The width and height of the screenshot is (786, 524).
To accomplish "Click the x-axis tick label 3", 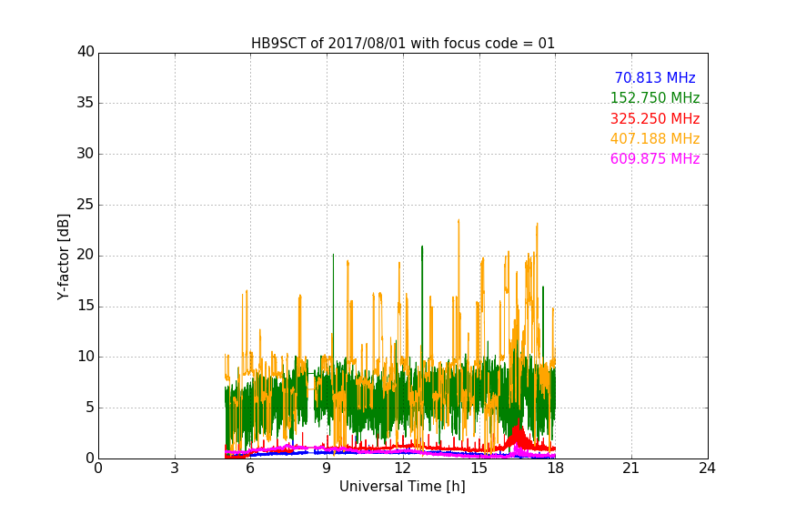I will pyautogui.click(x=175, y=469).
